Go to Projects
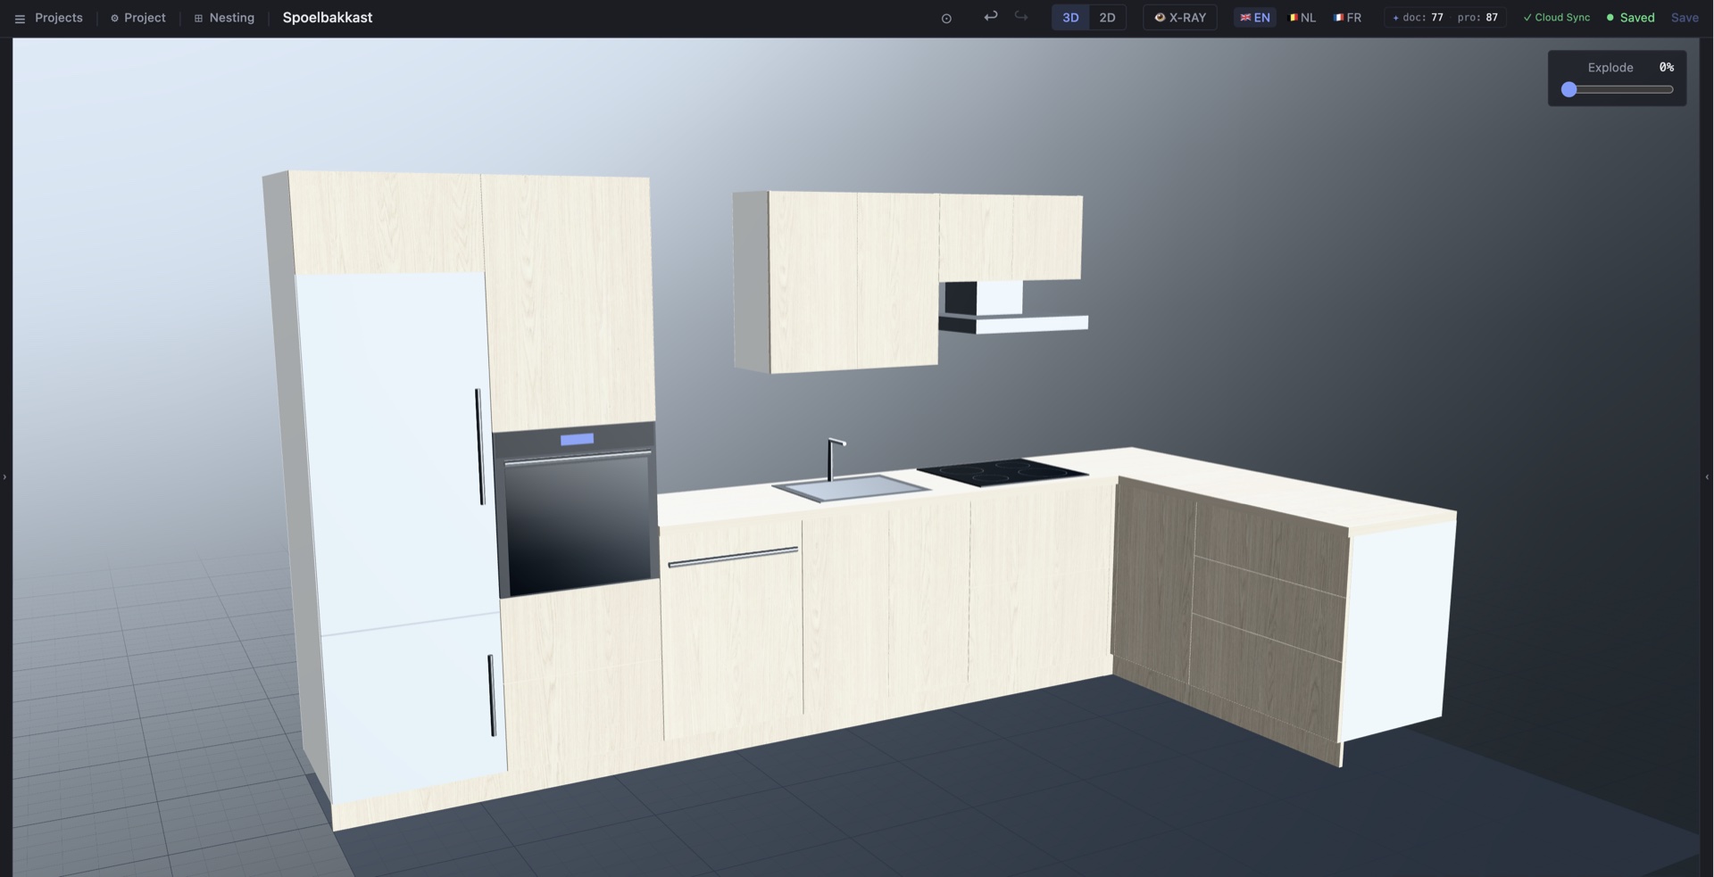Image resolution: width=1714 pixels, height=877 pixels. coord(59,18)
